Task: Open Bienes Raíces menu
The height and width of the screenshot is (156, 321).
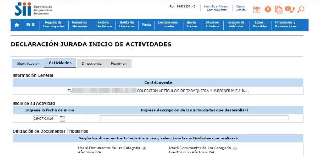Action: point(192,24)
